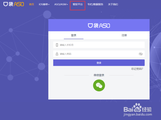This screenshot has width=161, height=120.
Task: Click the purple 登录 button
Action: pos(99,63)
